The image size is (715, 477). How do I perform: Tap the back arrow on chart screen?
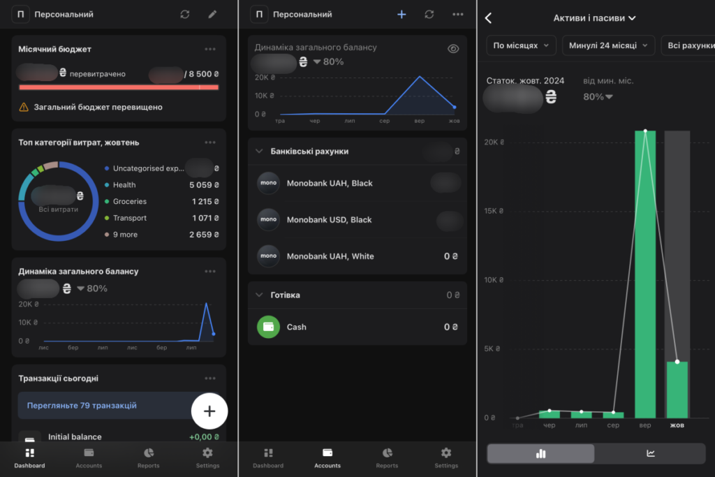point(488,18)
